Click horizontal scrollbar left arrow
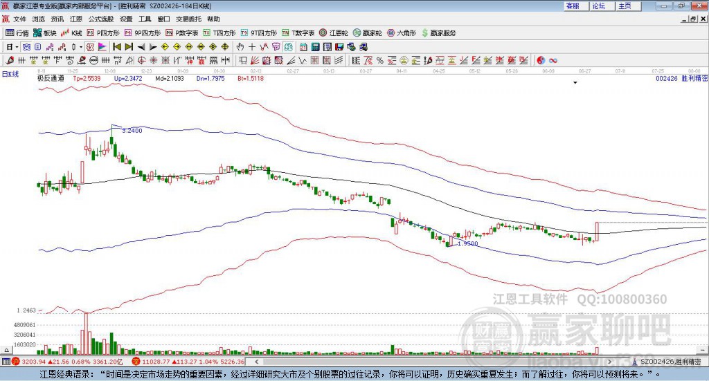Viewport: 709px width, 381px height. coord(257,362)
